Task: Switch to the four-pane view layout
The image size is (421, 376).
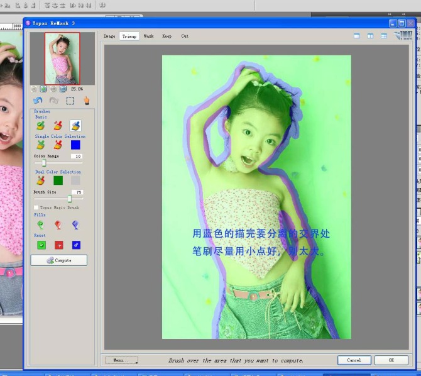Action: 384,36
